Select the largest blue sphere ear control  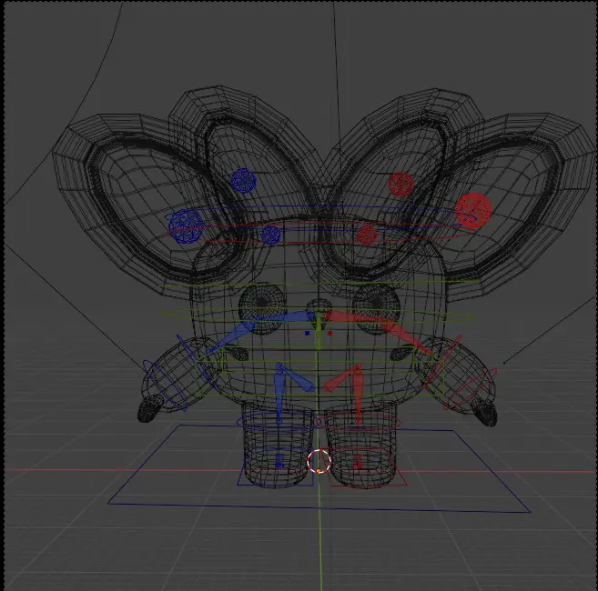pyautogui.click(x=186, y=226)
